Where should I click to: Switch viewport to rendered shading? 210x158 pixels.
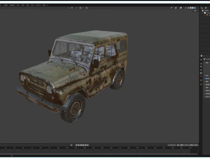(195, 8)
